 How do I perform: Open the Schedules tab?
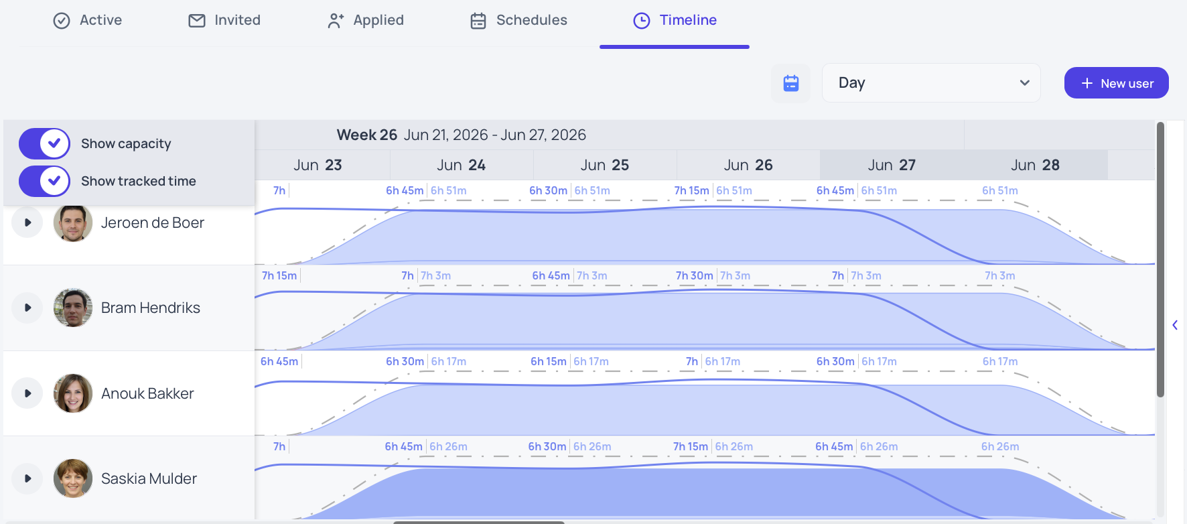pos(518,20)
